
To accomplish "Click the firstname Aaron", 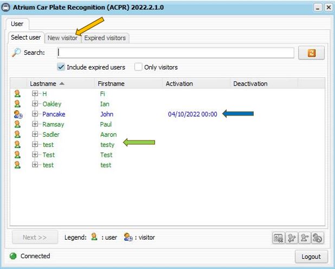I will pos(108,134).
